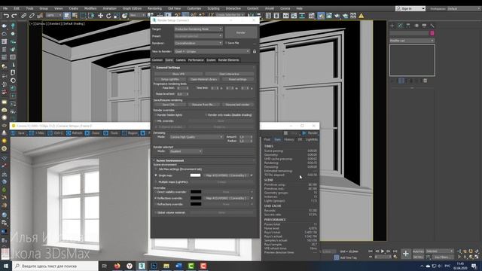The height and width of the screenshot is (271, 482).
Task: Toggle the Save File checkbox
Action: click(x=226, y=43)
